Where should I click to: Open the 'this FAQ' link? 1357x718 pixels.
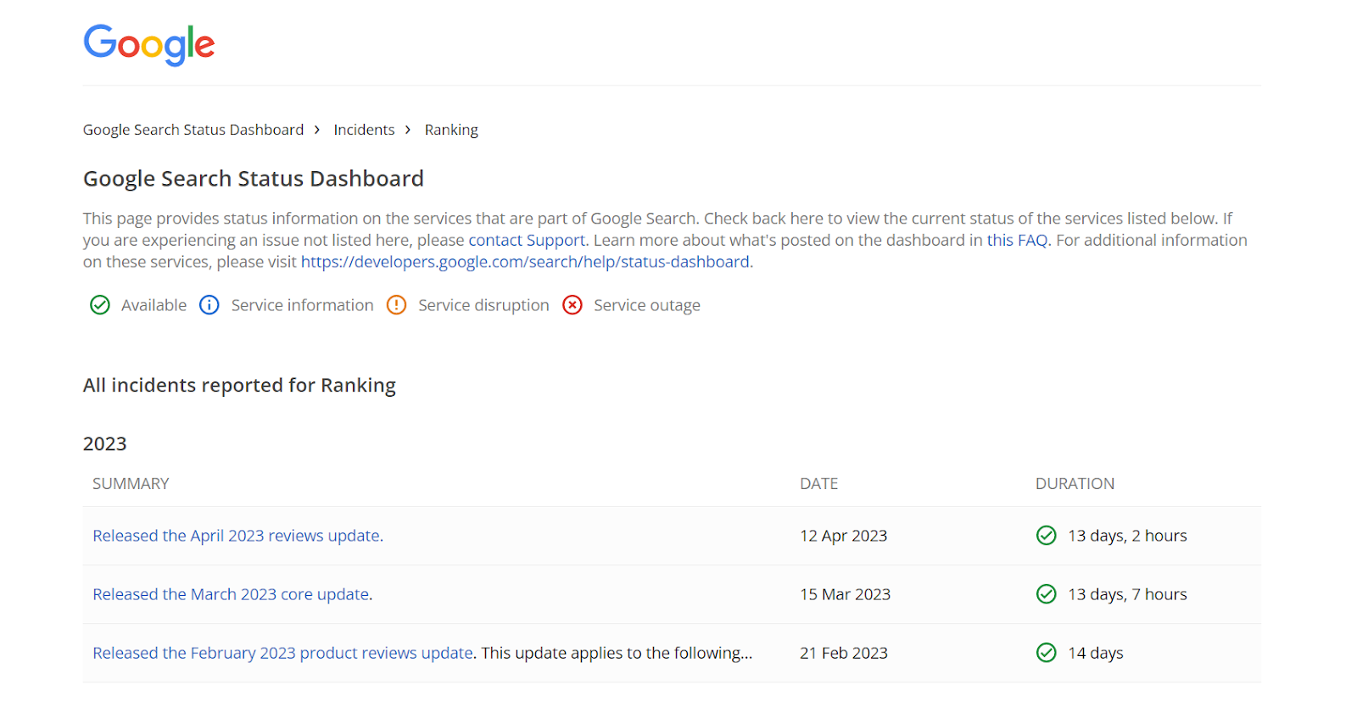(x=1016, y=241)
